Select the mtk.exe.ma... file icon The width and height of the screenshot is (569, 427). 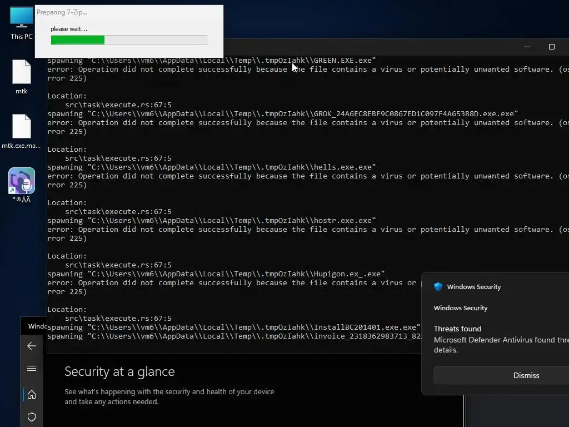[x=22, y=131]
